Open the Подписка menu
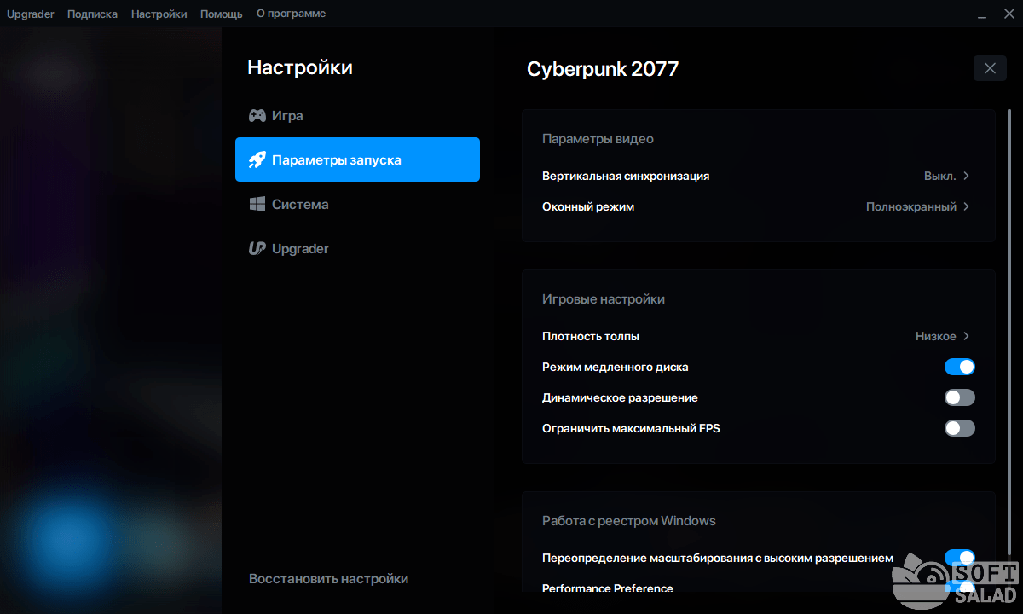The width and height of the screenshot is (1023, 614). (92, 14)
